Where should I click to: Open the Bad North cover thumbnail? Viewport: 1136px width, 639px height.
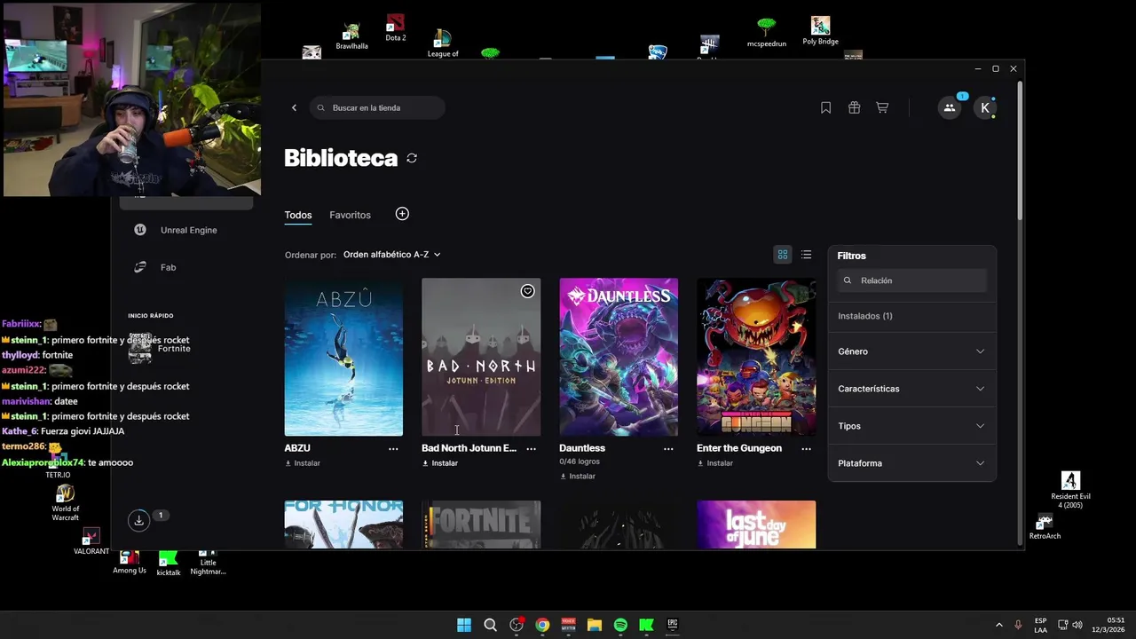coord(481,357)
